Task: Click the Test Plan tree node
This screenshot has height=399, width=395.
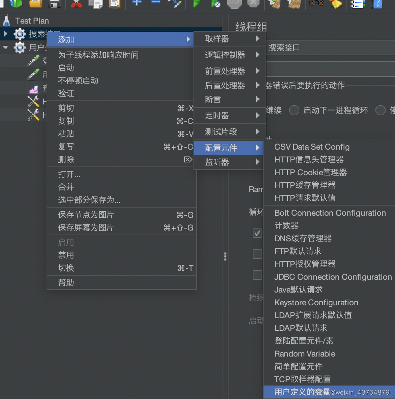Action: pyautogui.click(x=32, y=21)
